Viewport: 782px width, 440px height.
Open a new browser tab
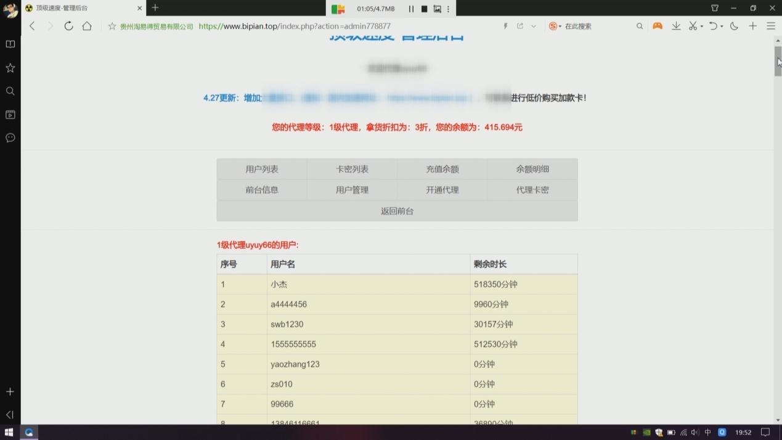[155, 7]
